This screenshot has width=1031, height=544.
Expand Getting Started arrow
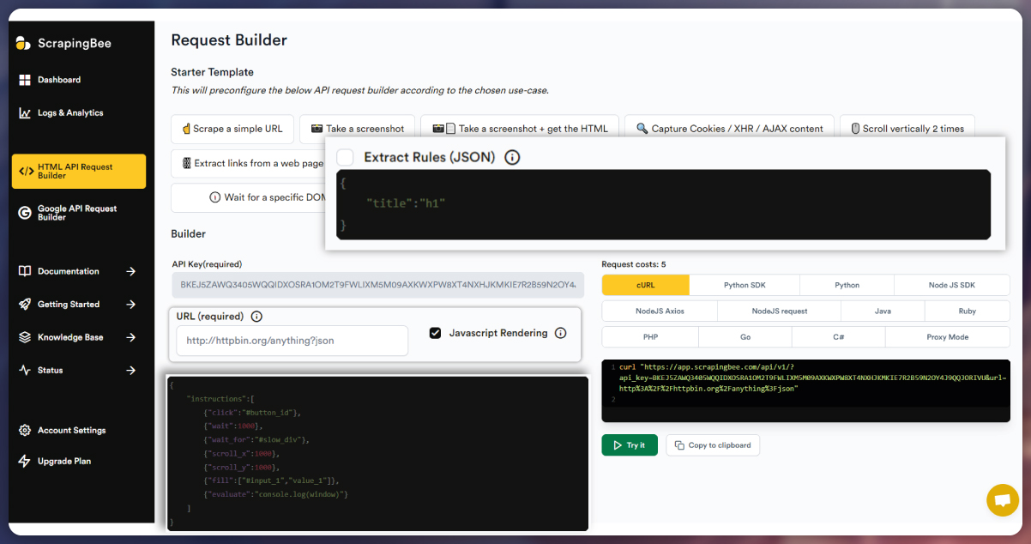pyautogui.click(x=131, y=305)
